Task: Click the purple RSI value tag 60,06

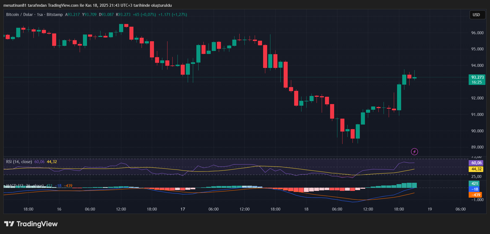Action: click(476, 163)
